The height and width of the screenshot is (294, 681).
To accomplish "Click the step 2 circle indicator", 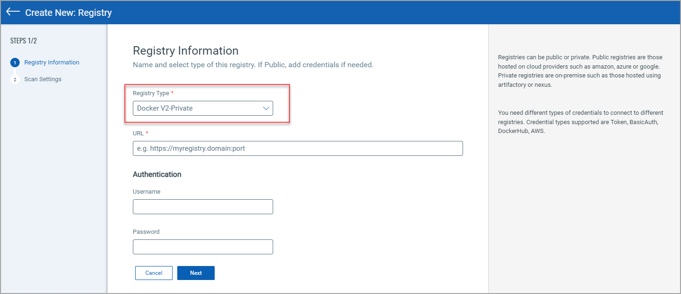I will [x=15, y=79].
